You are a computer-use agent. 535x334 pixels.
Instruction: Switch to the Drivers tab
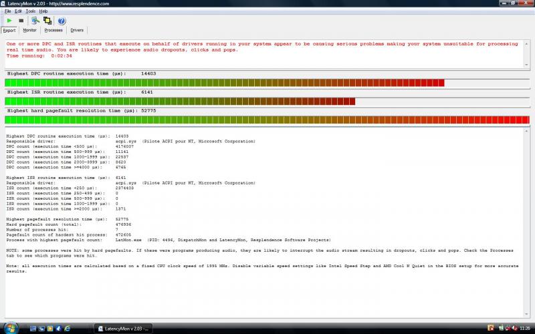(x=77, y=30)
